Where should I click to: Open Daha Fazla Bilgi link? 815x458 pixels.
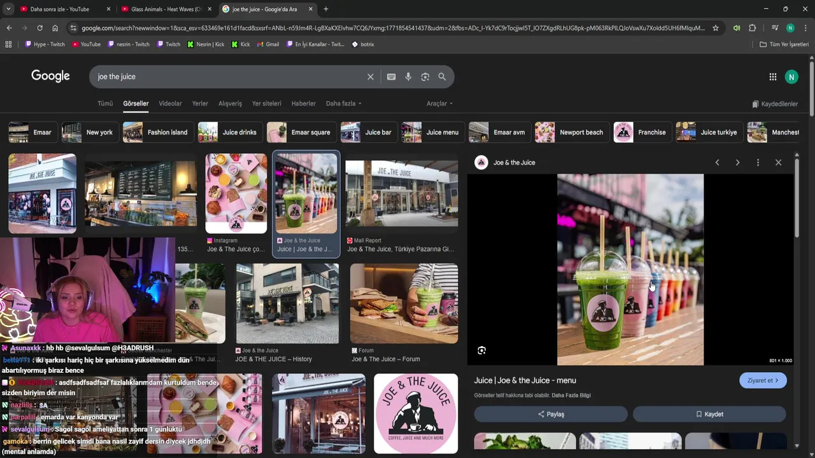571,396
